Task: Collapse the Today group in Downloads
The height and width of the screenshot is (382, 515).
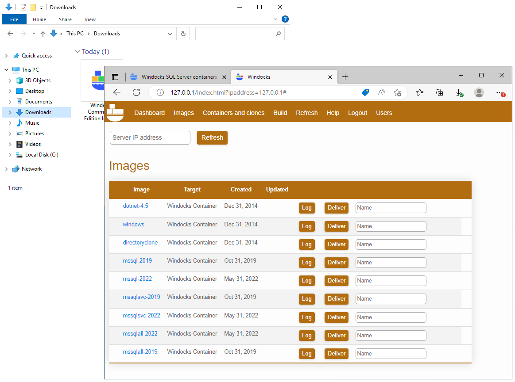Action: click(77, 52)
